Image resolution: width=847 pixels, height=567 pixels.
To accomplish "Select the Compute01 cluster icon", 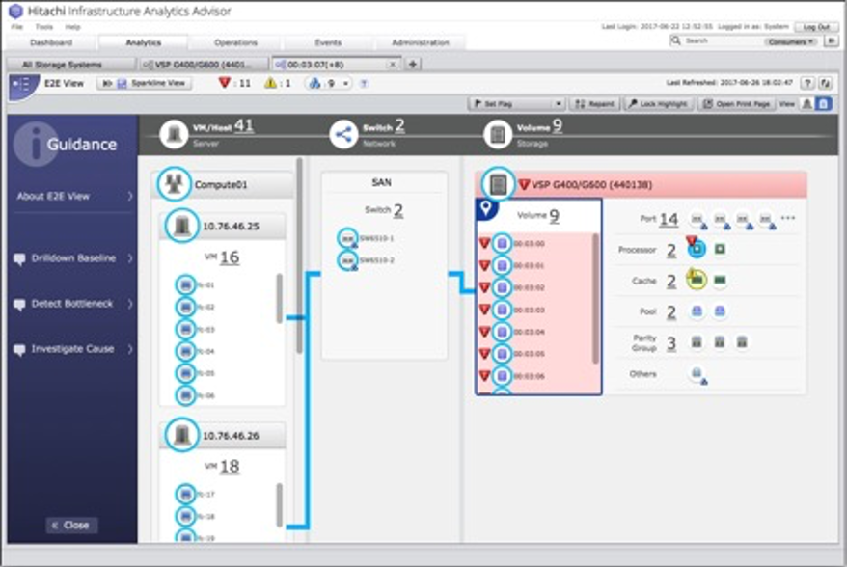I will (x=174, y=184).
